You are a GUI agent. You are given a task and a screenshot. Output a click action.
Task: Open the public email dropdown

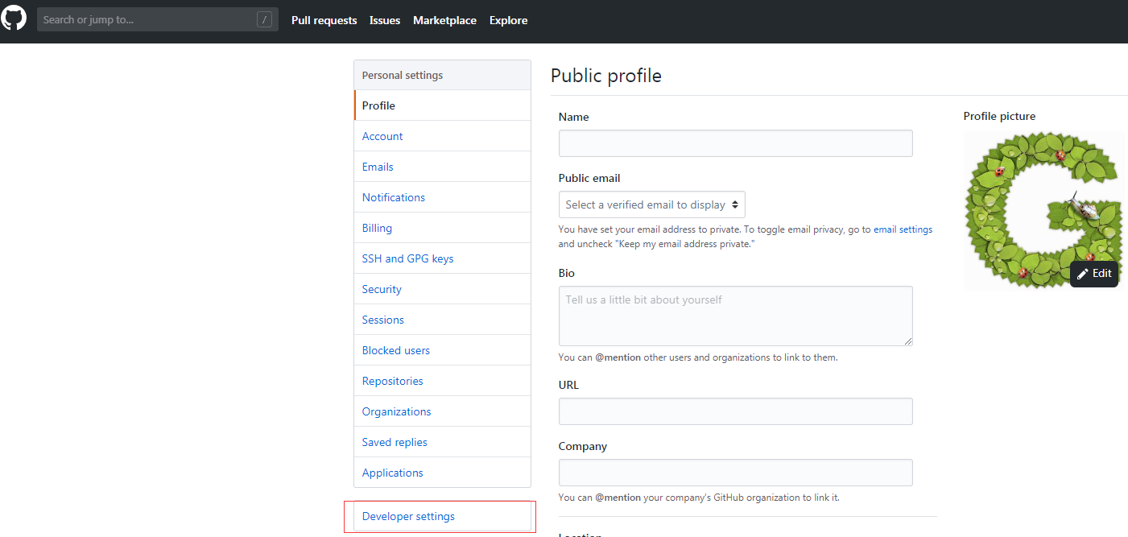pyautogui.click(x=651, y=204)
